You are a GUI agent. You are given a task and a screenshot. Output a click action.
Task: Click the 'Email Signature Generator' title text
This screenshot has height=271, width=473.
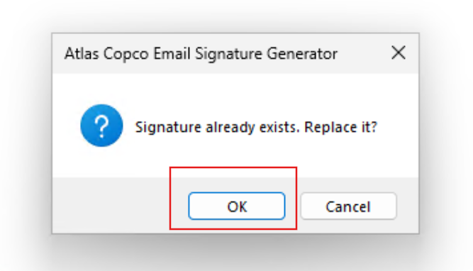click(x=245, y=54)
